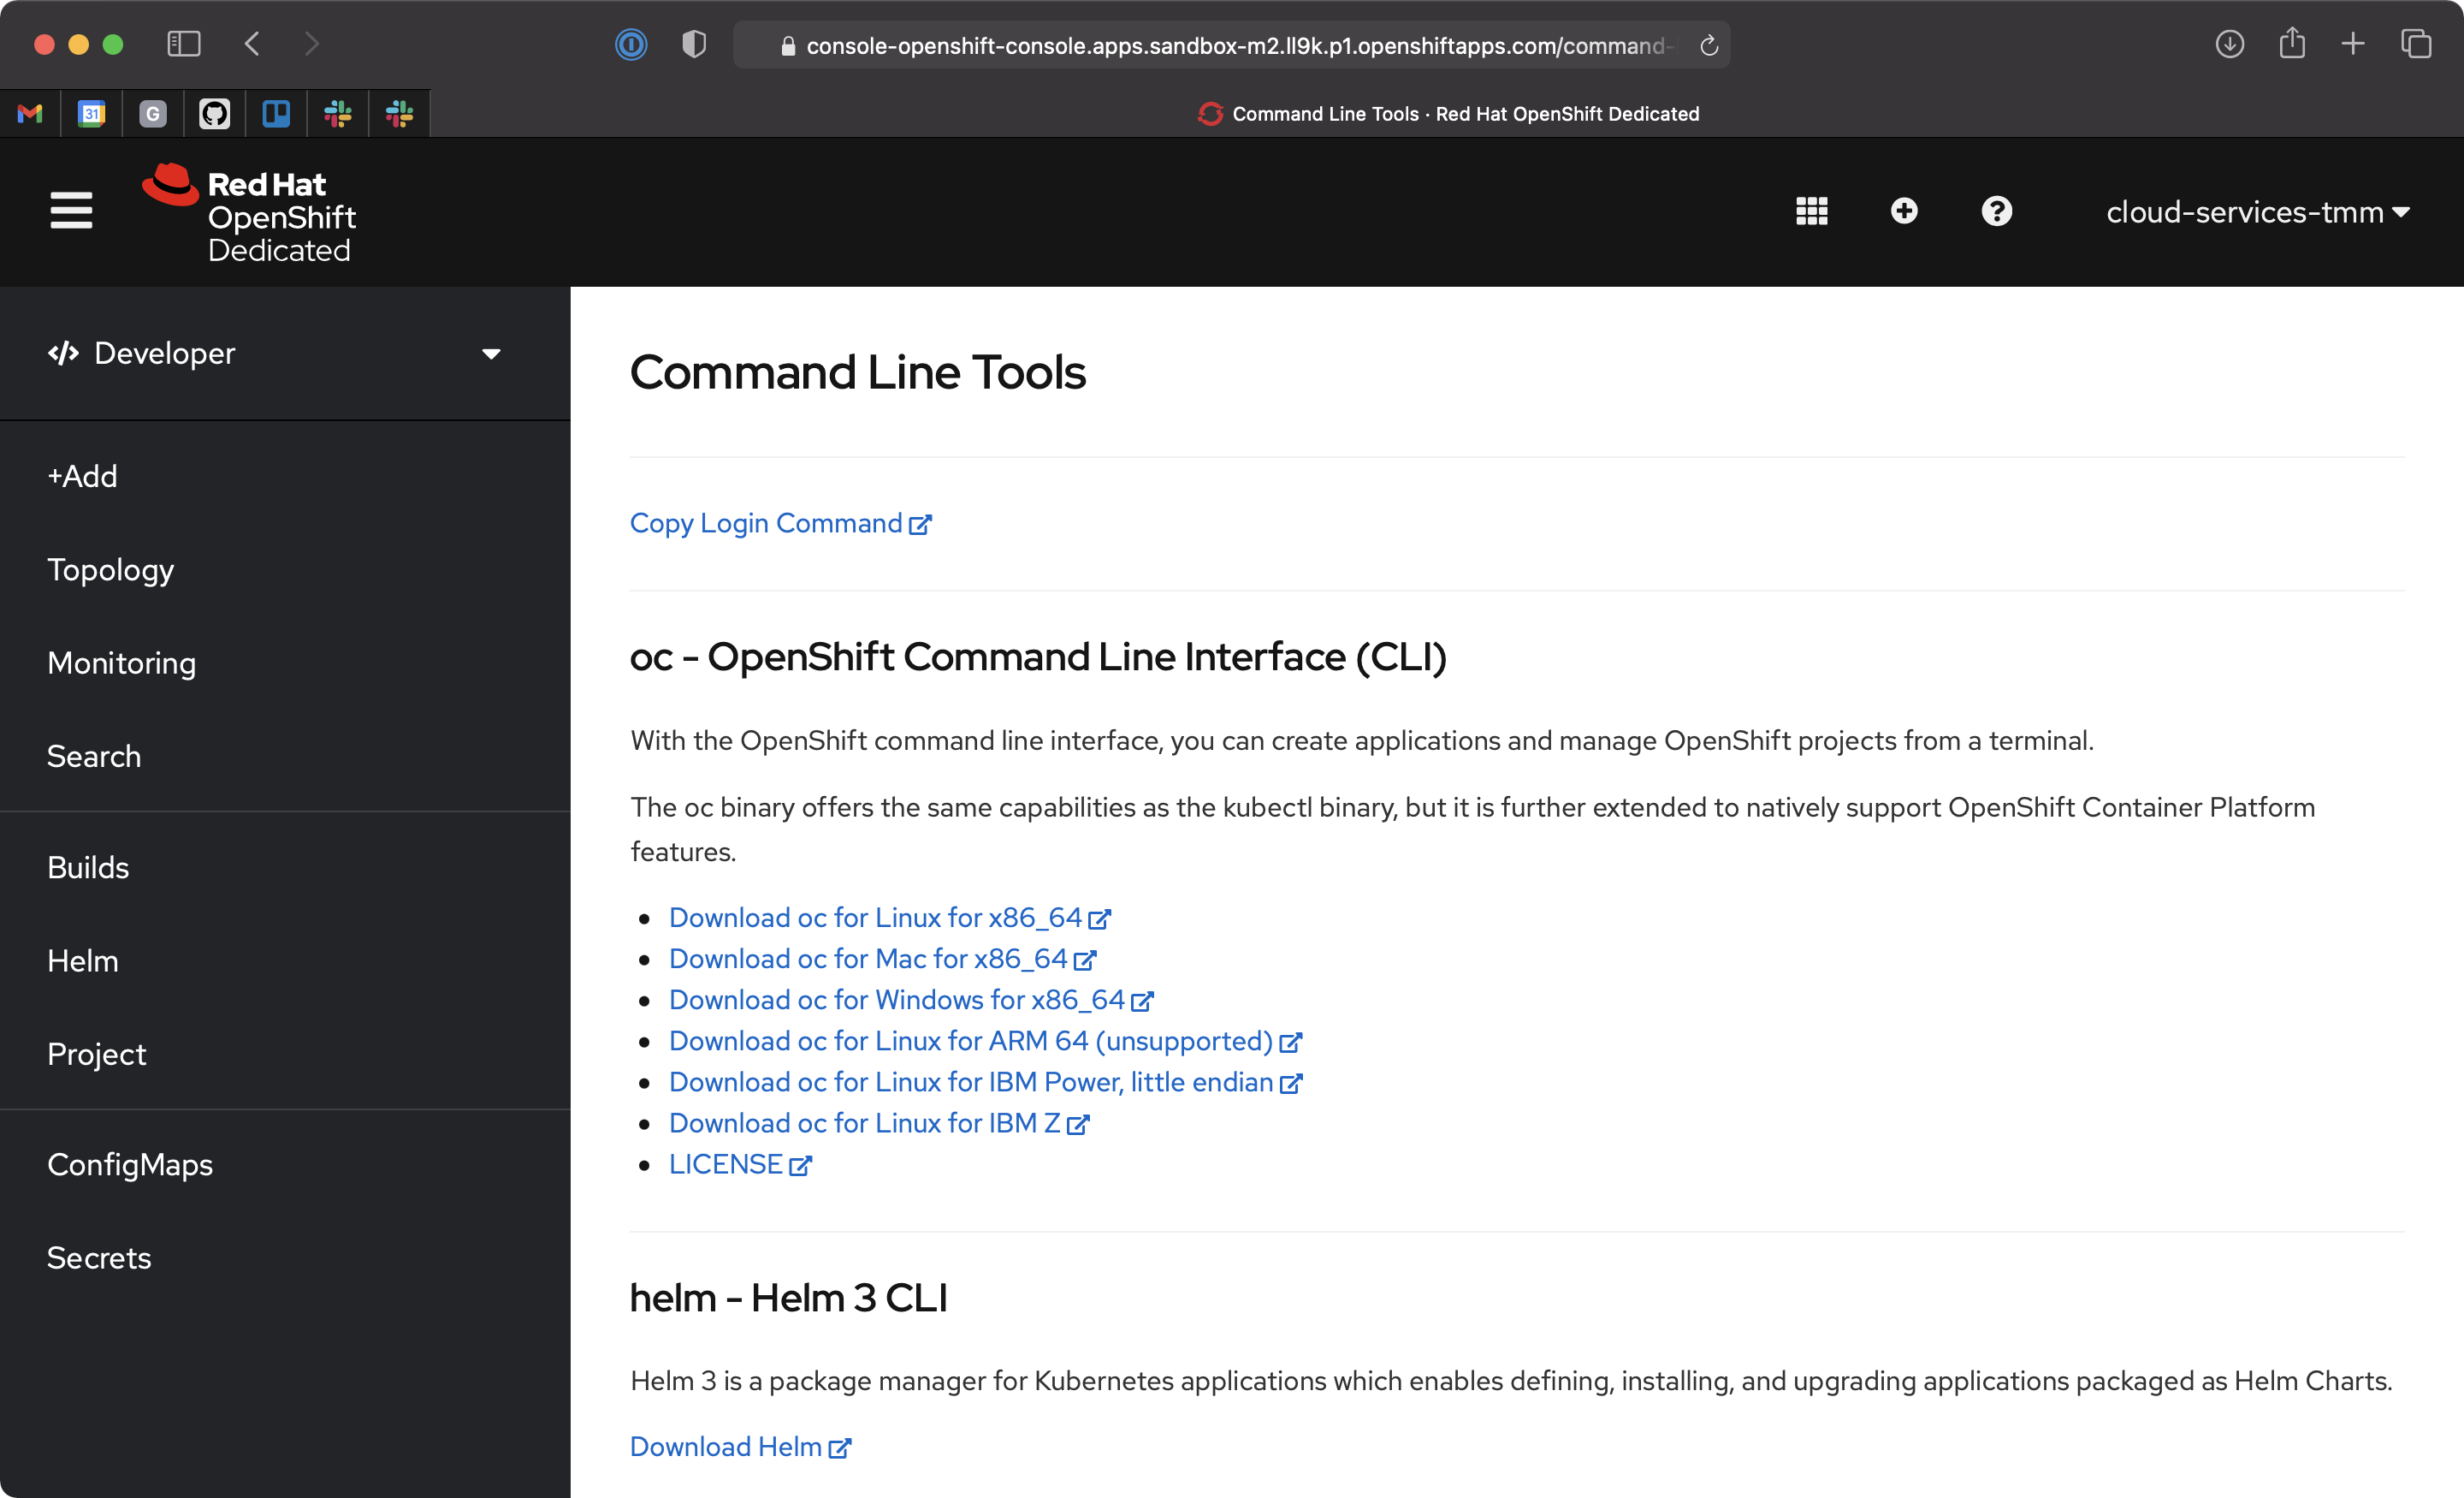The height and width of the screenshot is (1498, 2464).
Task: Click the Red Hat OpenShift Dedicated logo
Action: (x=248, y=211)
